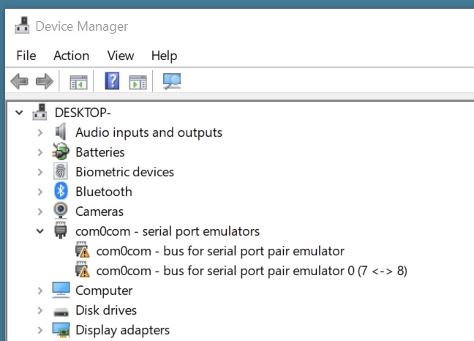
Task: Expand the Audio inputs and outputs node
Action: tap(40, 132)
